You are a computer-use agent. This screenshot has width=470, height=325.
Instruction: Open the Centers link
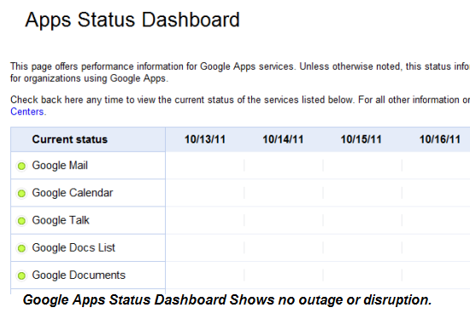pos(27,112)
